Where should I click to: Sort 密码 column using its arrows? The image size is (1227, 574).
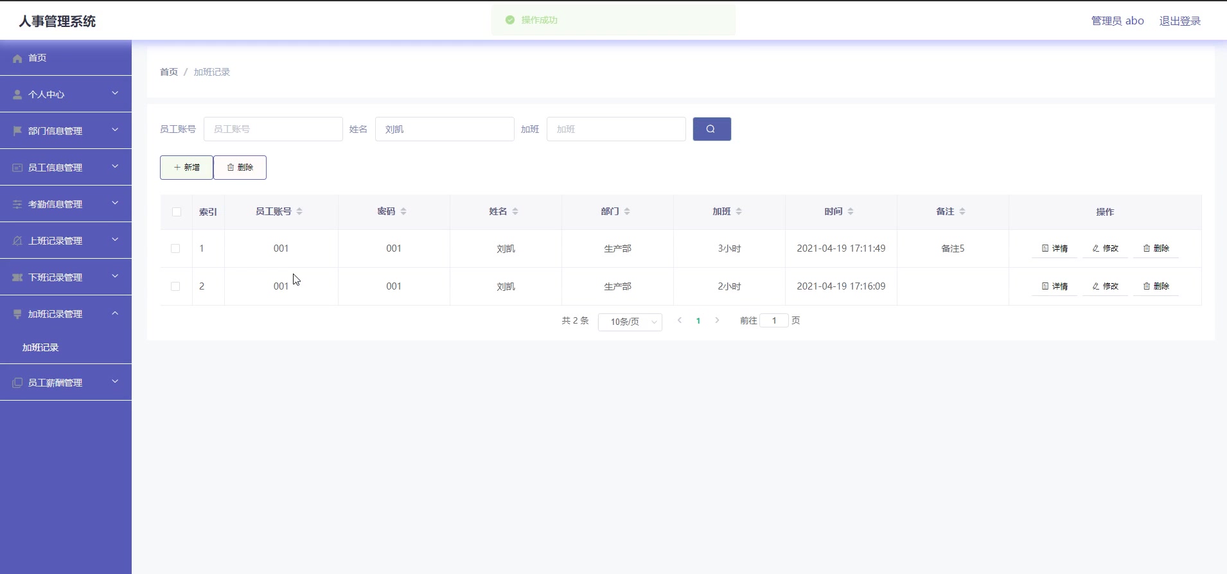coord(403,211)
